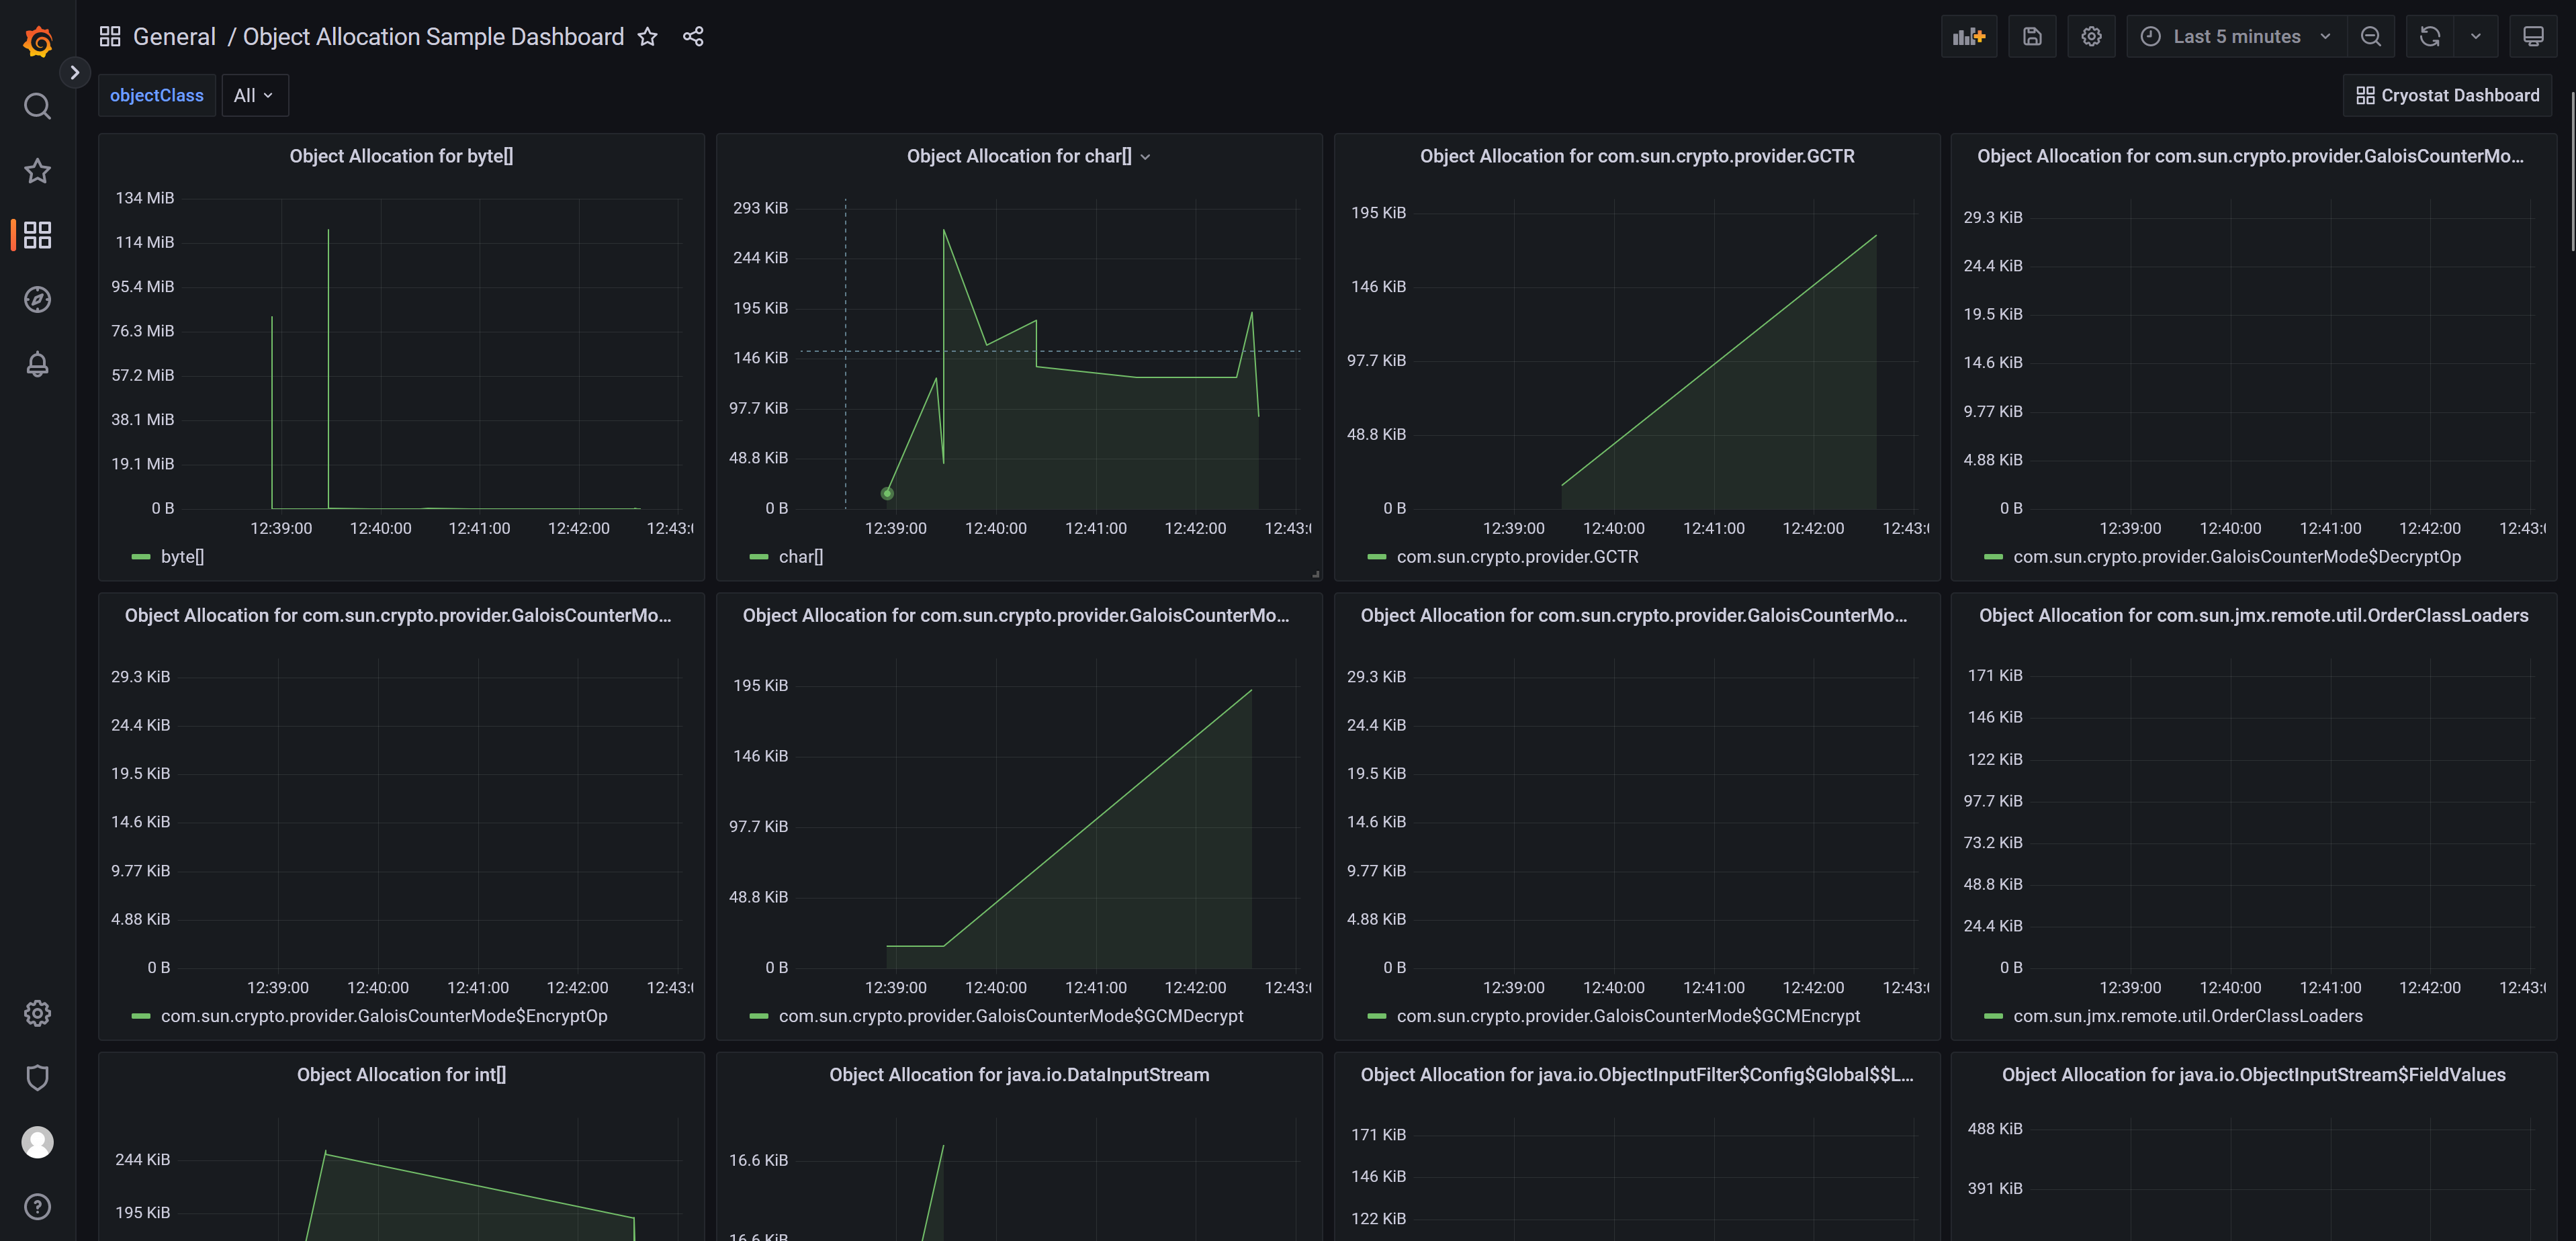Open Starred dashboards from sidebar
This screenshot has width=2576, height=1241.
tap(37, 171)
